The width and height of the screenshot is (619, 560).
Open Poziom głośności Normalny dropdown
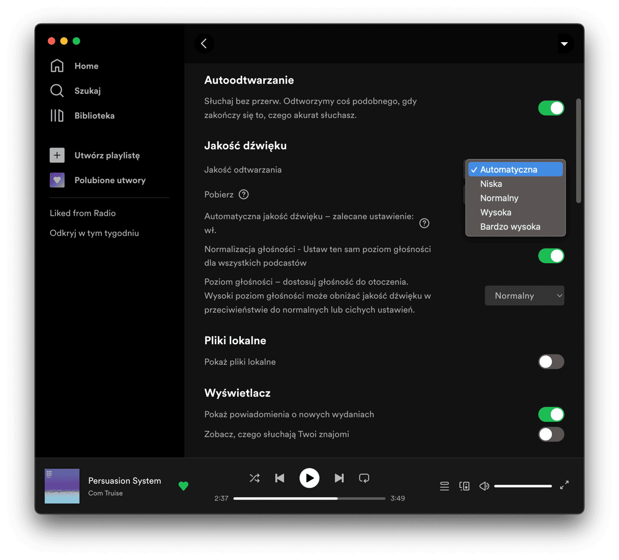coord(524,296)
